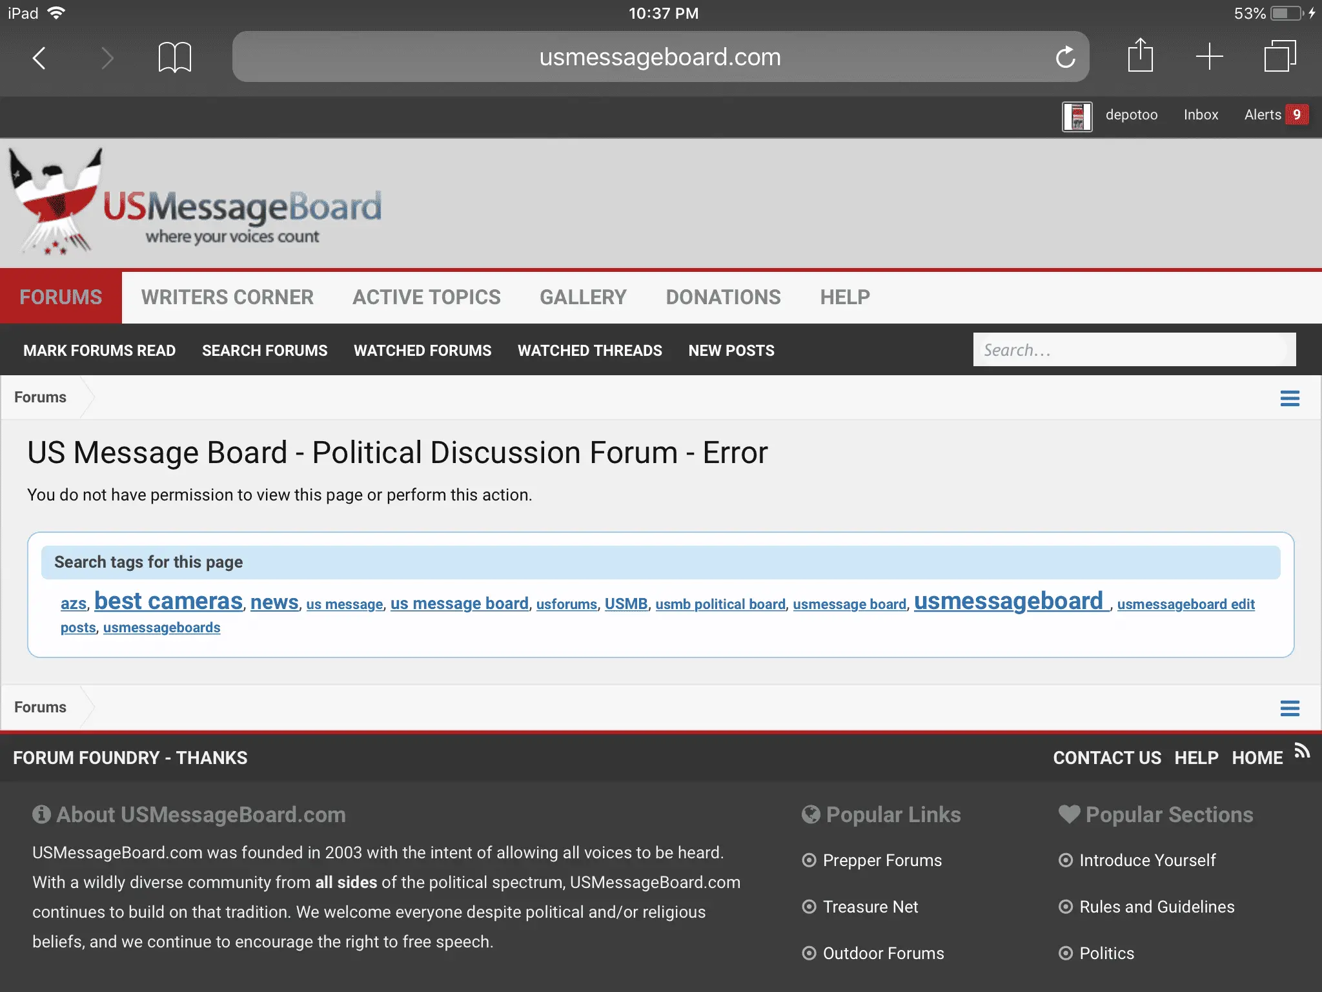Go to footer Home link
The image size is (1322, 992).
coord(1257,758)
